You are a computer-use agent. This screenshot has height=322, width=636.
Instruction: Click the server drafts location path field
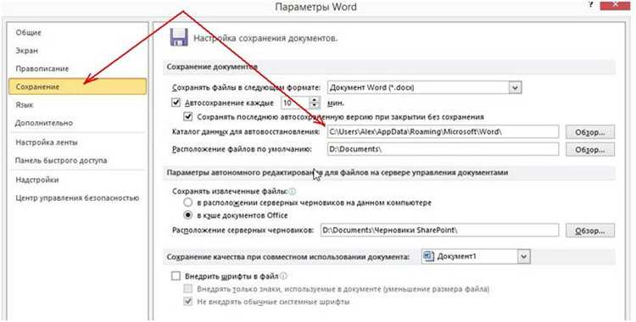[439, 230]
